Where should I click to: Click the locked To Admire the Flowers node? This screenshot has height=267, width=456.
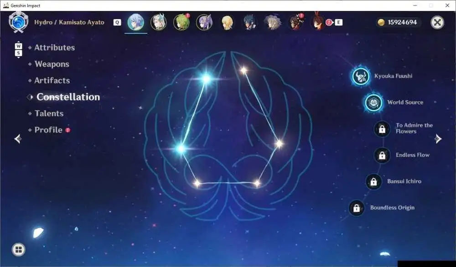click(382, 129)
